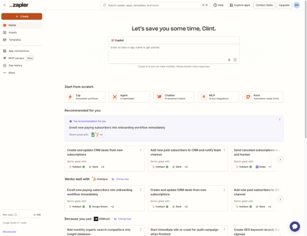The height and width of the screenshot is (236, 307).
Task: Click the Copilot send arrow button
Action: (x=235, y=60)
